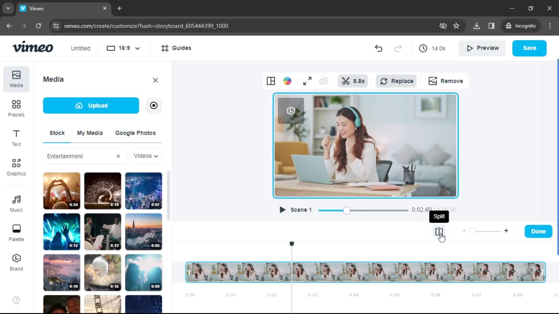Click the timeline zoom out minus icon
The image size is (559, 314).
(x=464, y=231)
